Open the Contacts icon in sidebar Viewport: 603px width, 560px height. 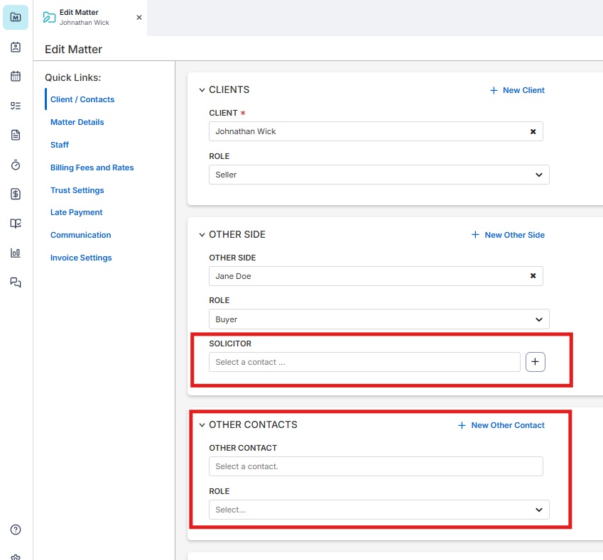pyautogui.click(x=16, y=47)
